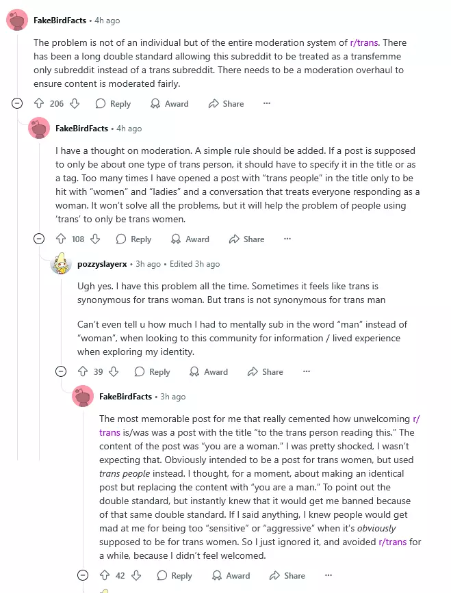The image size is (451, 593).
Task: Reply to pozzyslayerx's comment
Action: pyautogui.click(x=152, y=372)
